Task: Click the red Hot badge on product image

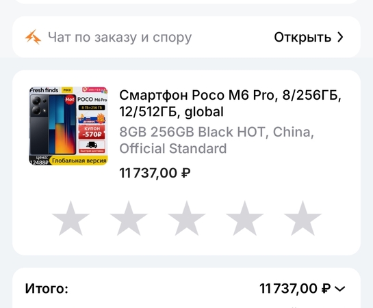Action: [x=70, y=99]
